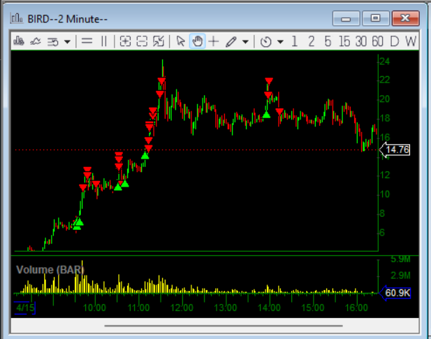Click the 10:00 time axis label
Viewport: 431px width, 339px height.
[x=94, y=308]
